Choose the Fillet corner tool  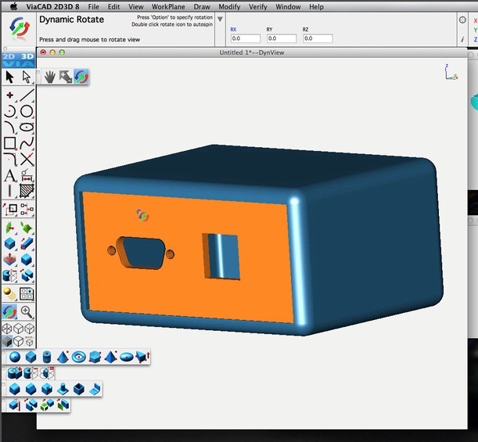[x=9, y=159]
